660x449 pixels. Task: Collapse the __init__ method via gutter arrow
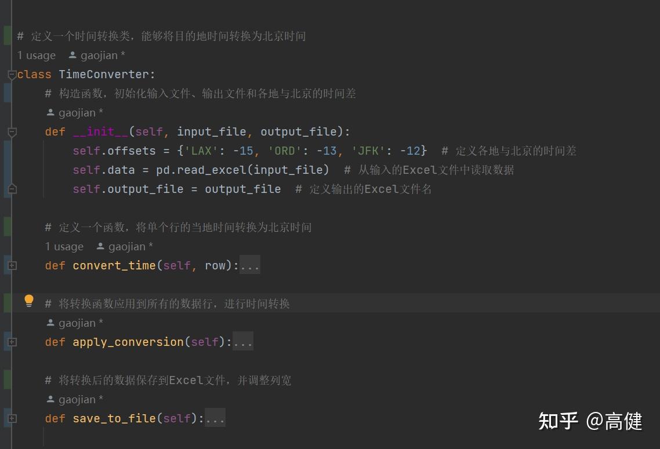point(11,132)
